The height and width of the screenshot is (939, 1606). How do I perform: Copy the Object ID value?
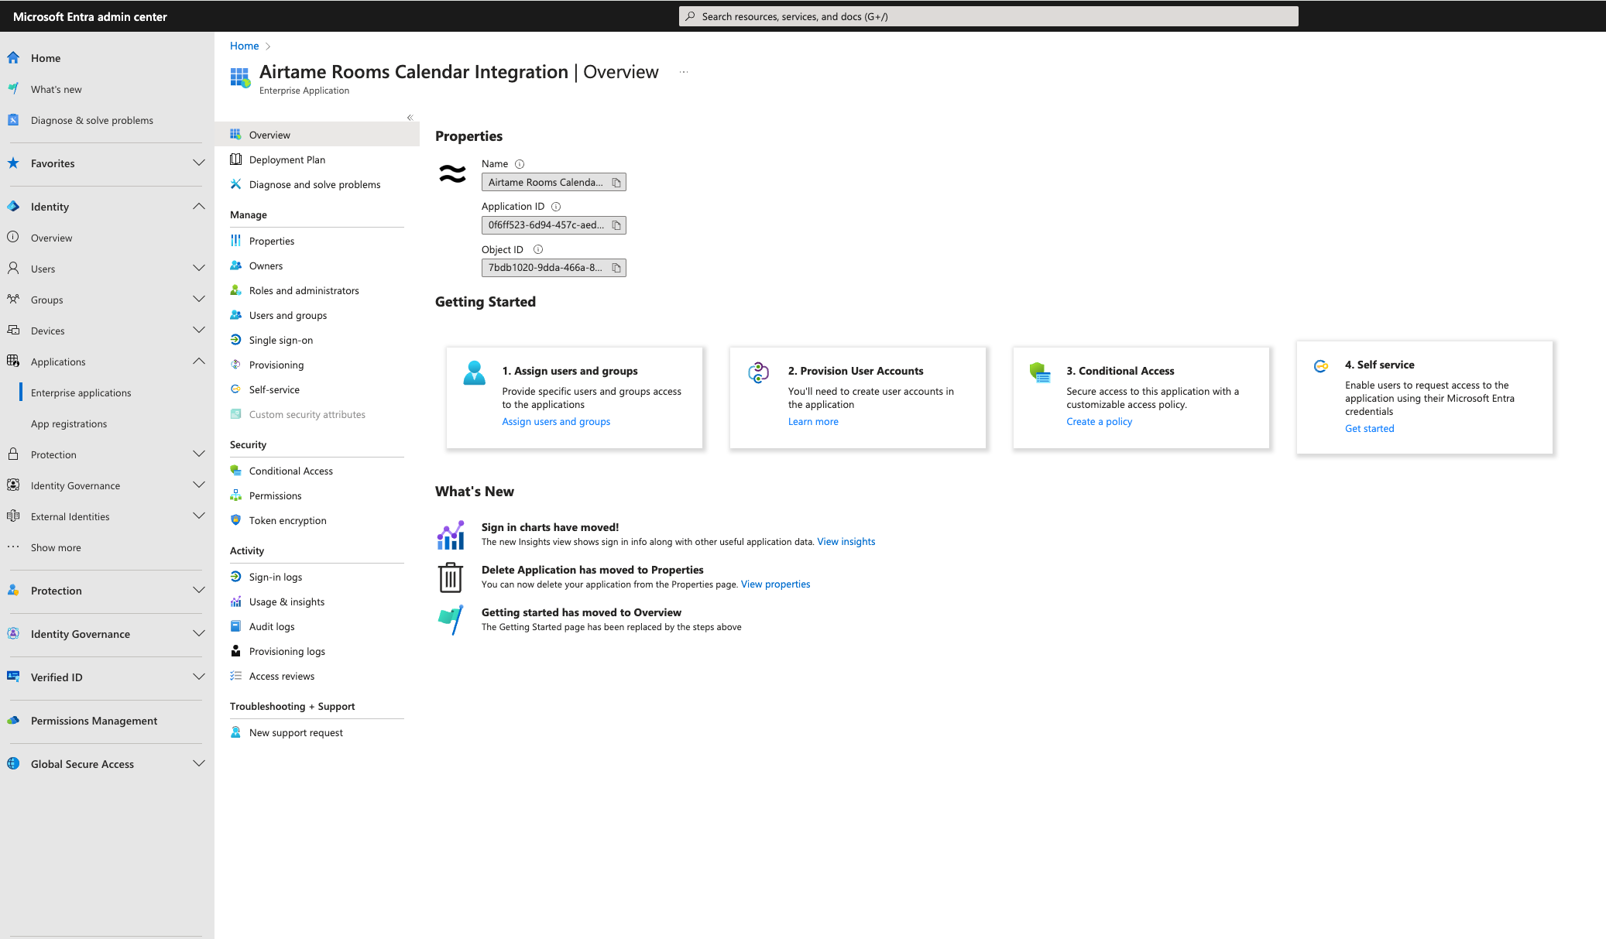click(x=616, y=268)
